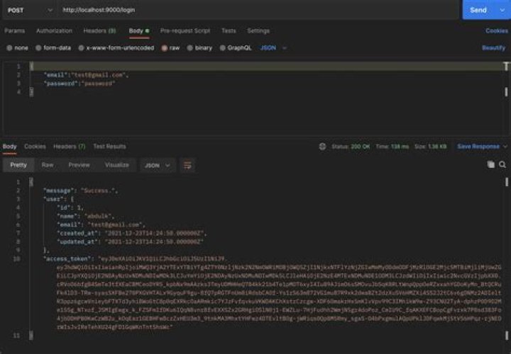Click the "access_token" key in response
Viewport: 511px width, 354px height.
click(68, 258)
